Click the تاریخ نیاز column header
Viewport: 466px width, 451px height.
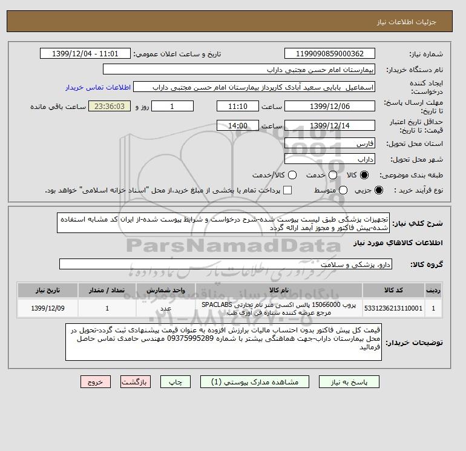[x=48, y=290]
